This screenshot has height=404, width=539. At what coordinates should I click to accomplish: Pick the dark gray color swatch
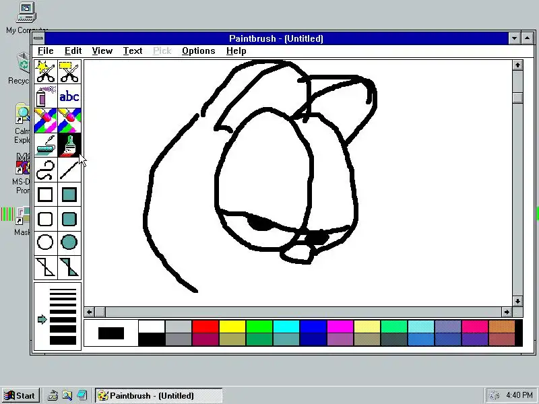tap(179, 339)
